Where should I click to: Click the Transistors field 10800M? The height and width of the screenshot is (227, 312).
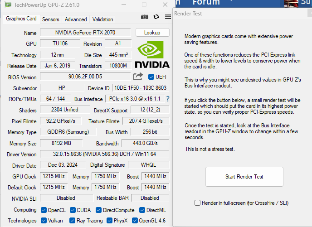tap(118, 66)
